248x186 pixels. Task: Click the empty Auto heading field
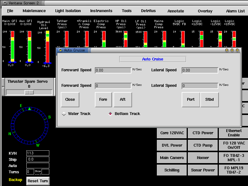38,166
